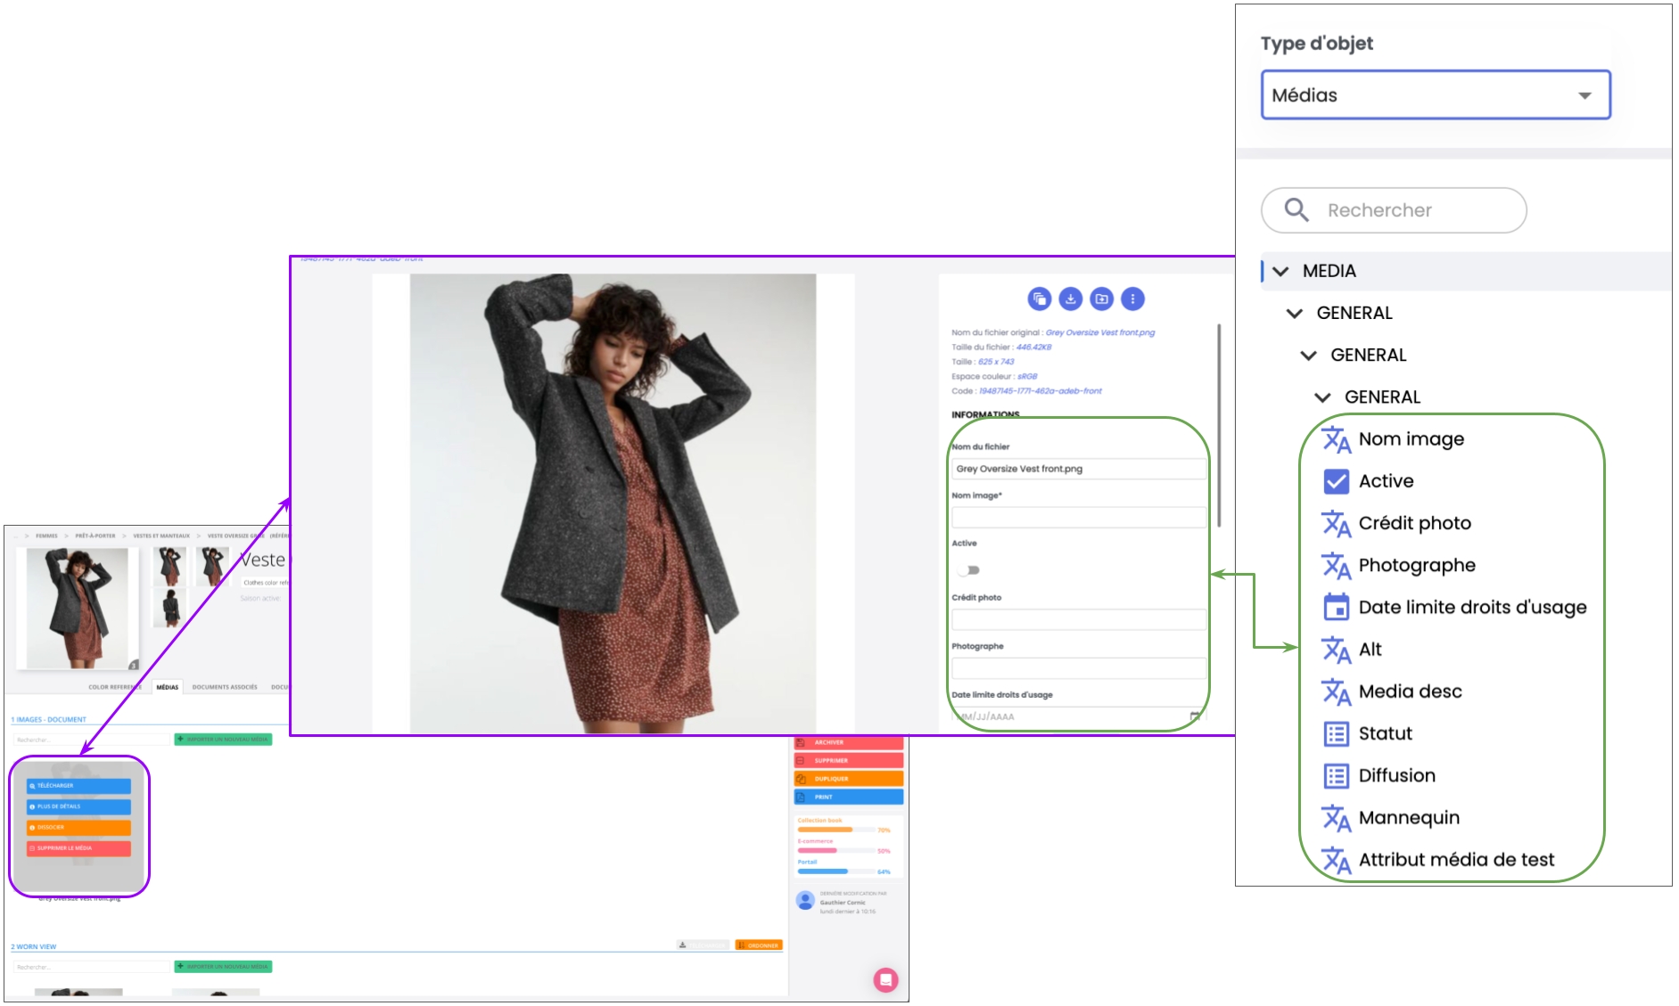This screenshot has width=1679, height=1006.
Task: Collapse the MEDIA tree node
Action: coord(1281,271)
